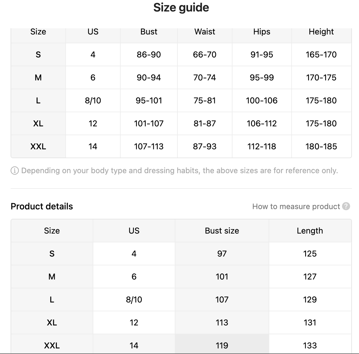Click the 133 length value for XXL
The height and width of the screenshot is (354, 359).
pos(310,345)
